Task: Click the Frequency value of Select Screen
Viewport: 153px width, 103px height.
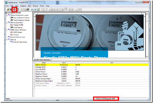Action: click(x=64, y=65)
